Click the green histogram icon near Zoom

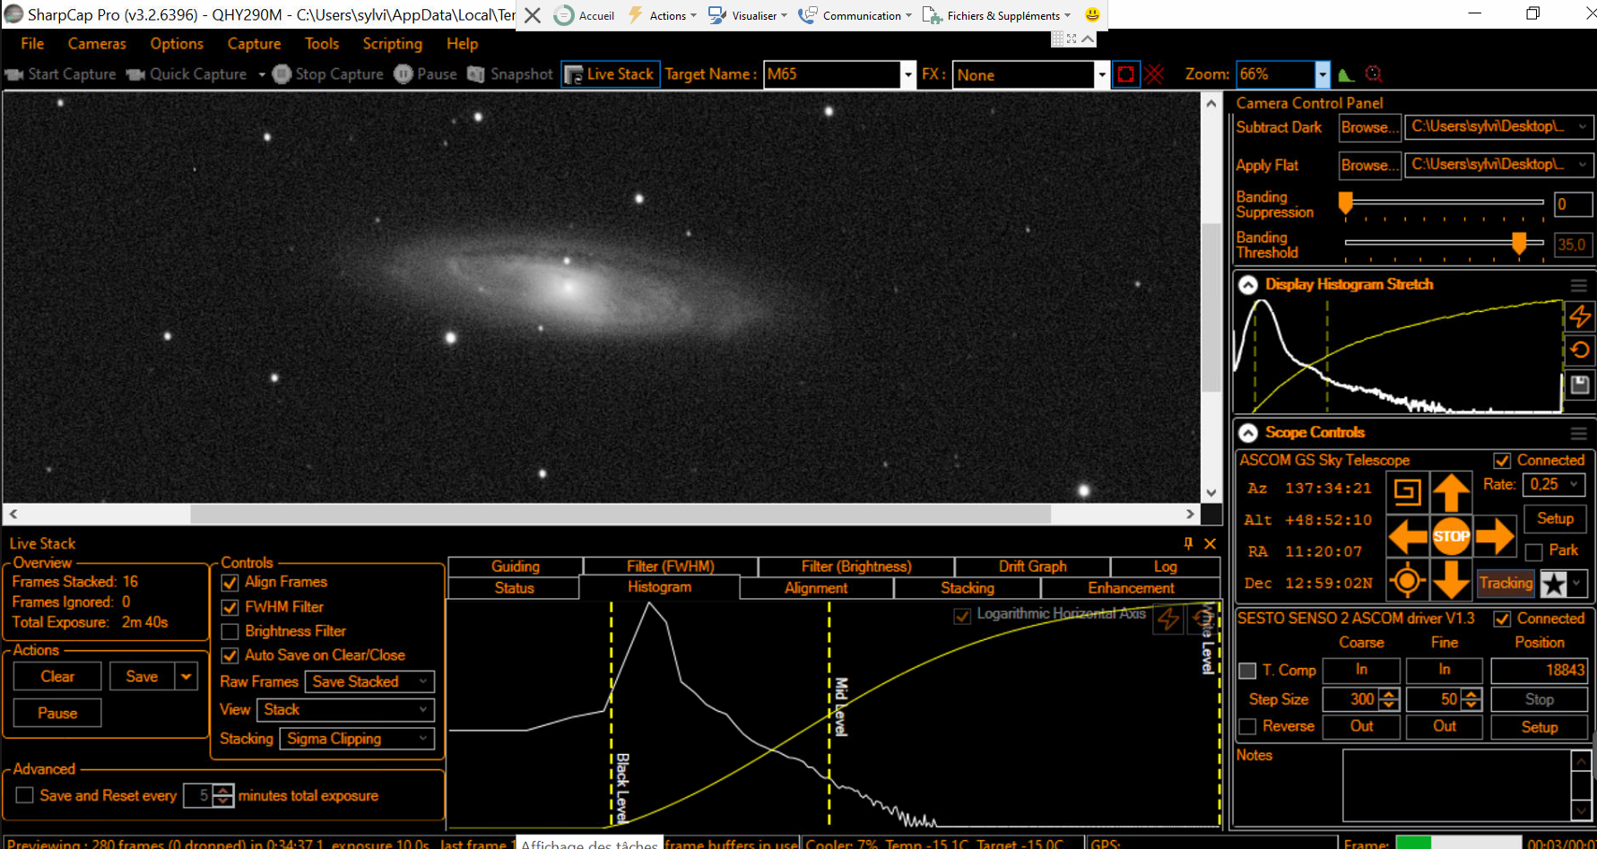click(x=1346, y=74)
